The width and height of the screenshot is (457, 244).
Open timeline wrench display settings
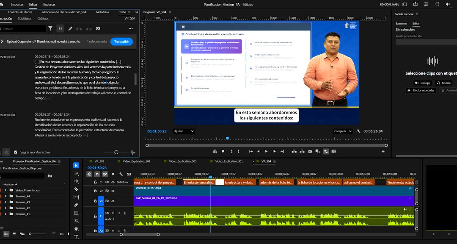point(121,174)
